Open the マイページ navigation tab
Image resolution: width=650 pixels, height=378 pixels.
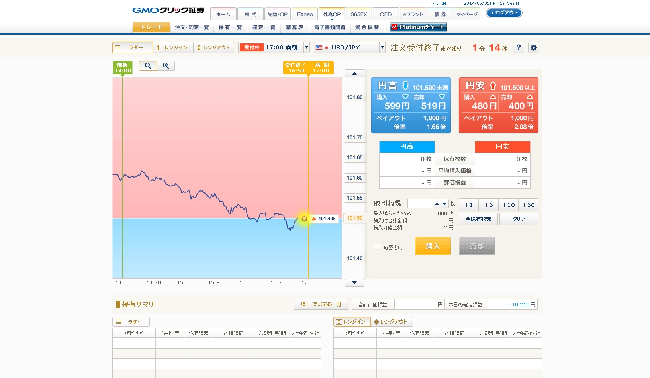[x=467, y=14]
